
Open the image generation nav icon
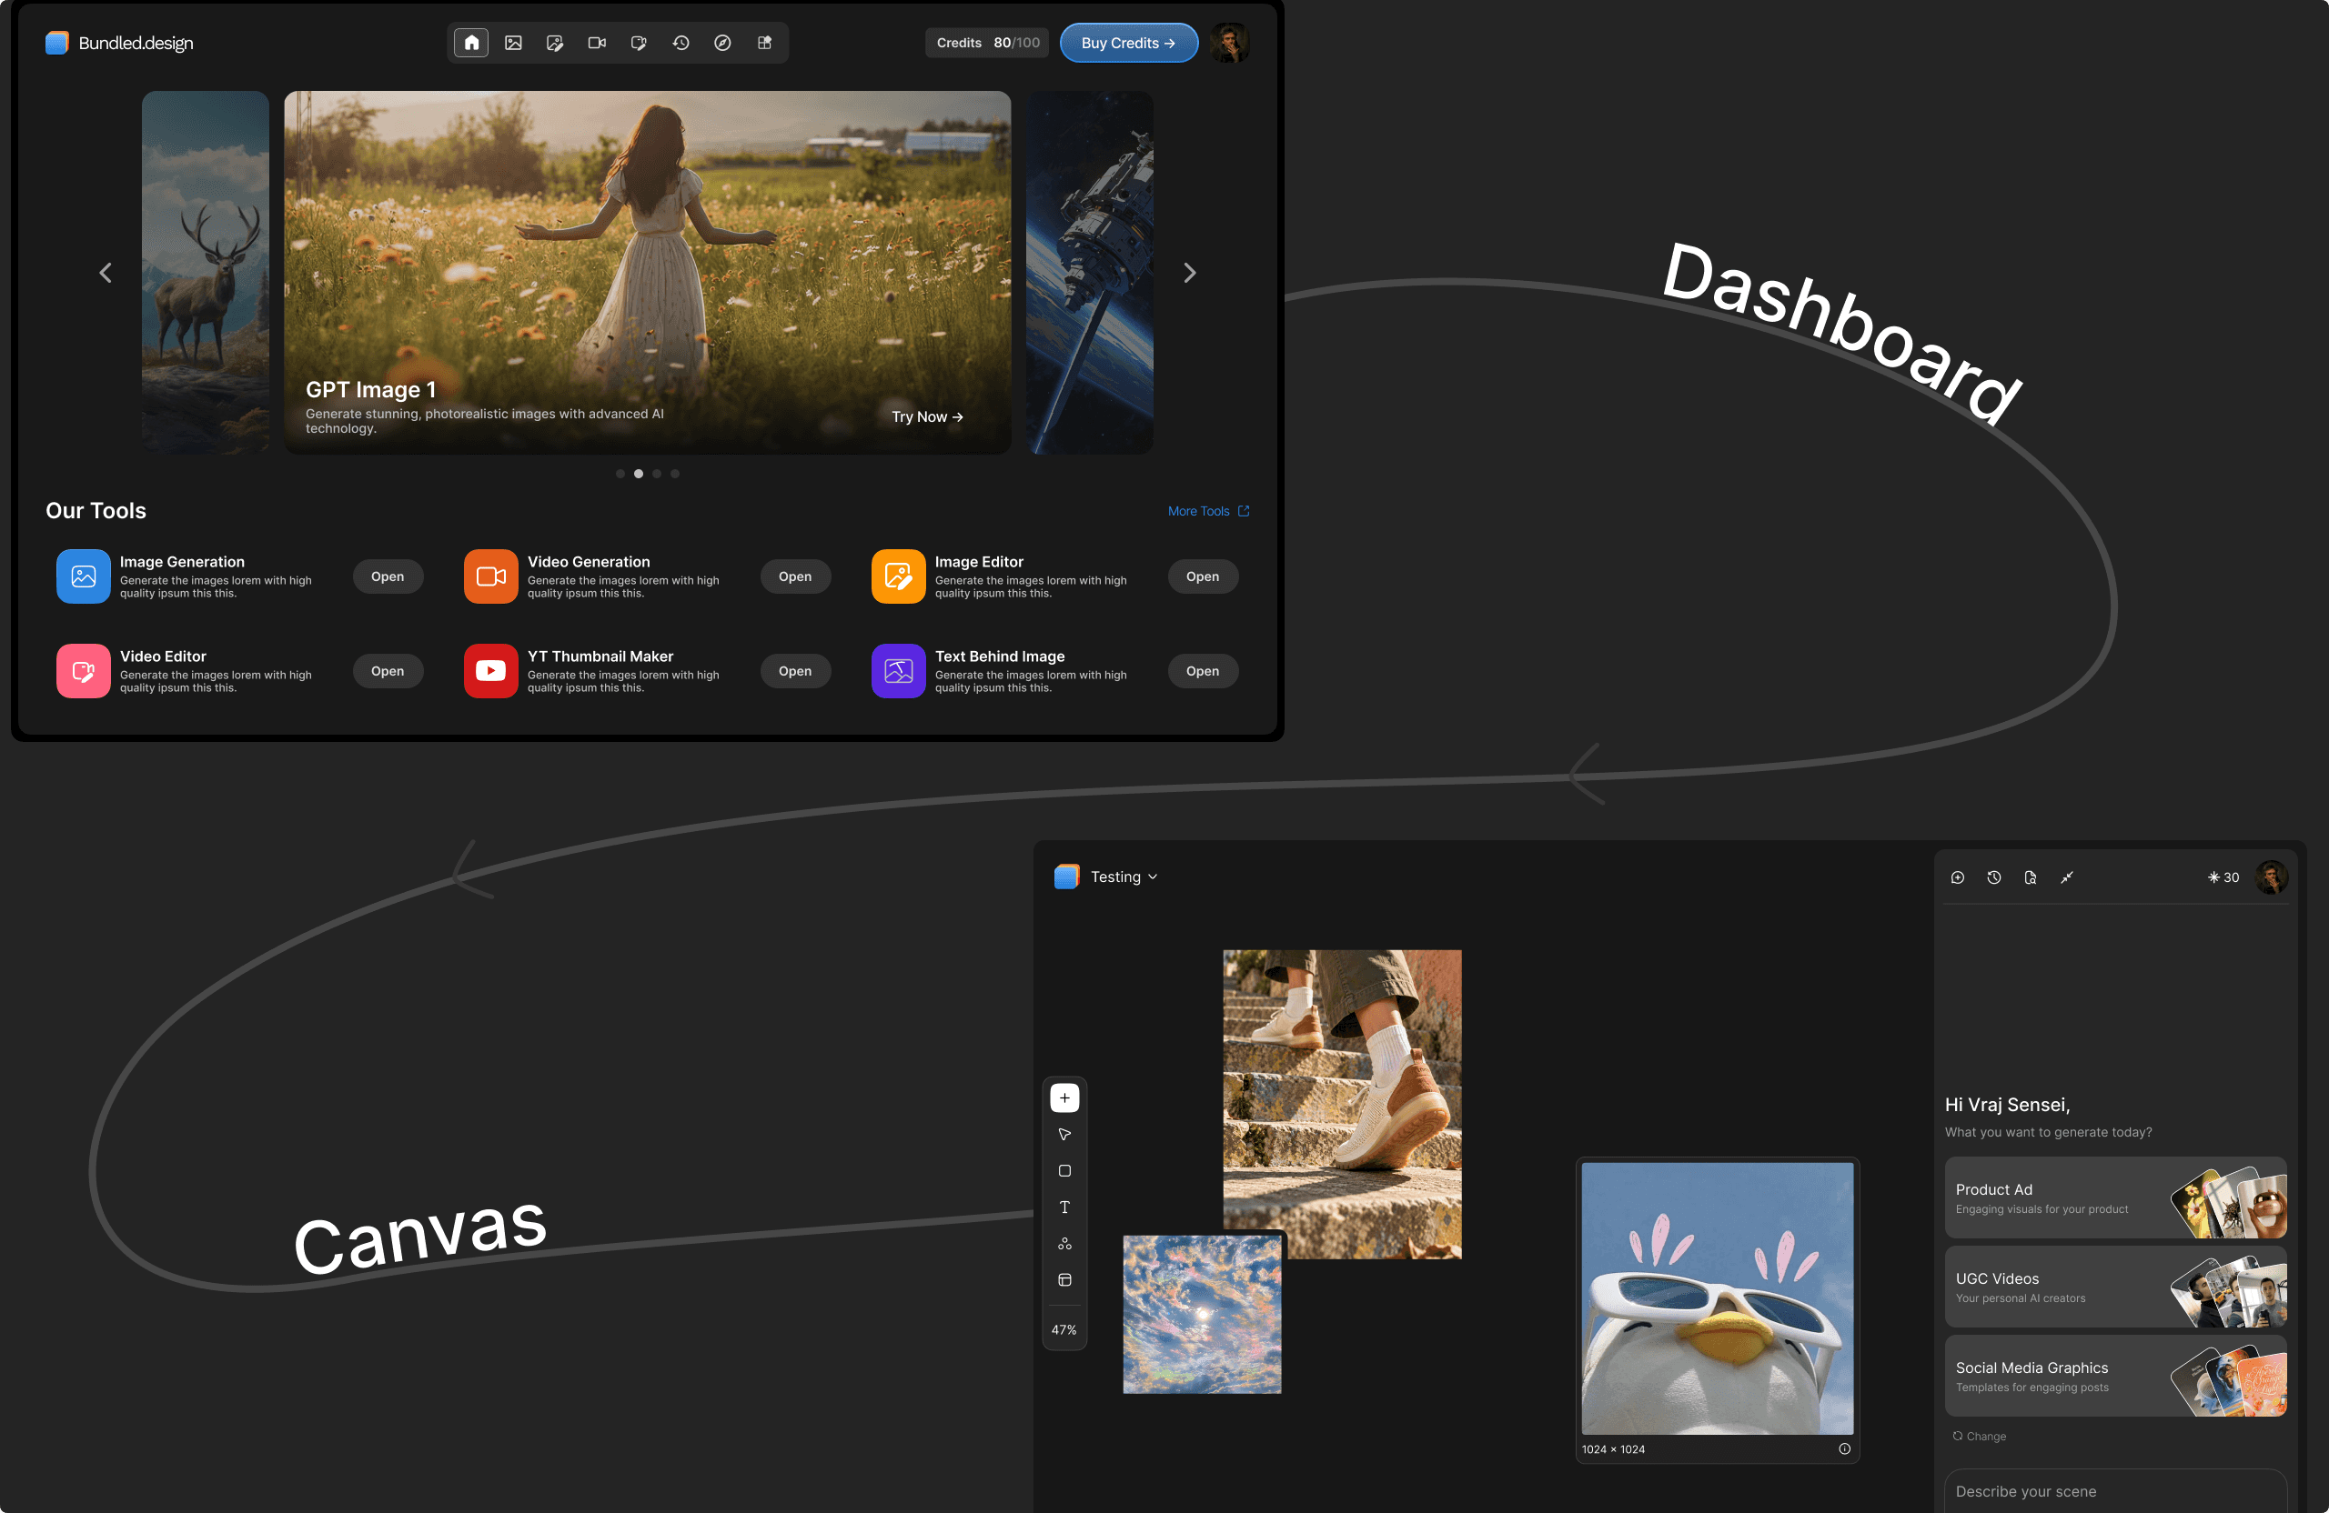(513, 43)
